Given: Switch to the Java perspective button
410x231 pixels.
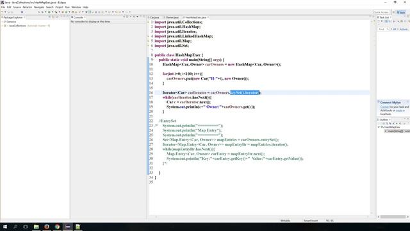Looking at the screenshot, I should [x=402, y=12].
